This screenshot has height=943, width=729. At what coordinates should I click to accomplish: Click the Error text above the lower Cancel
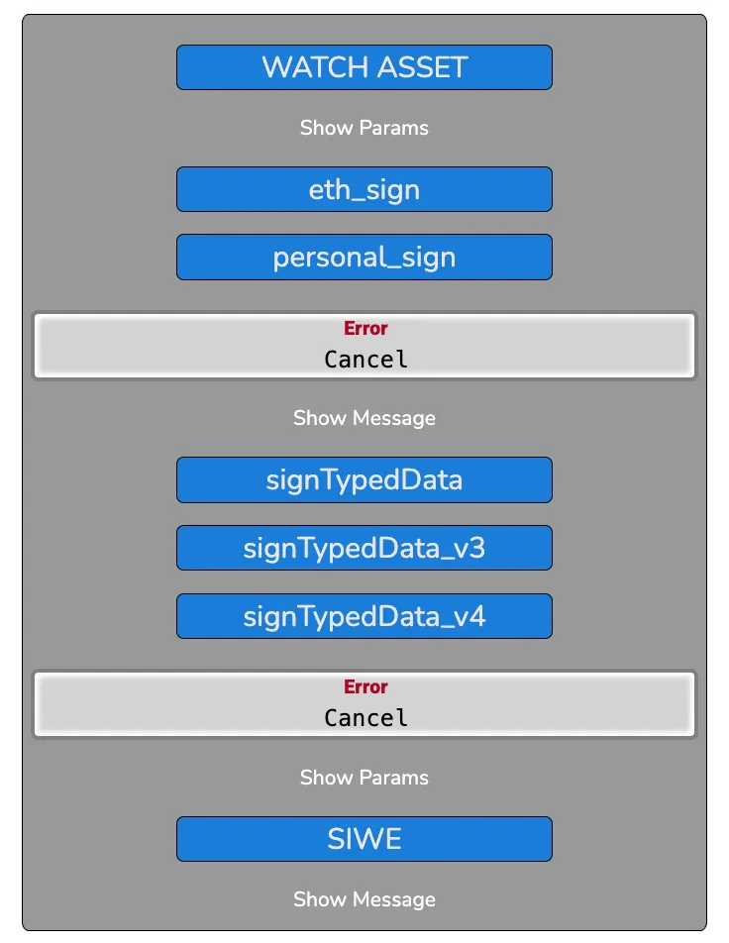pos(365,686)
